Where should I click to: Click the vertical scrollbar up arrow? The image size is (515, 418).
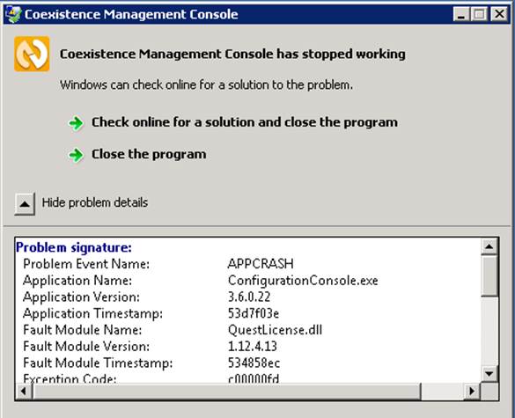(489, 246)
